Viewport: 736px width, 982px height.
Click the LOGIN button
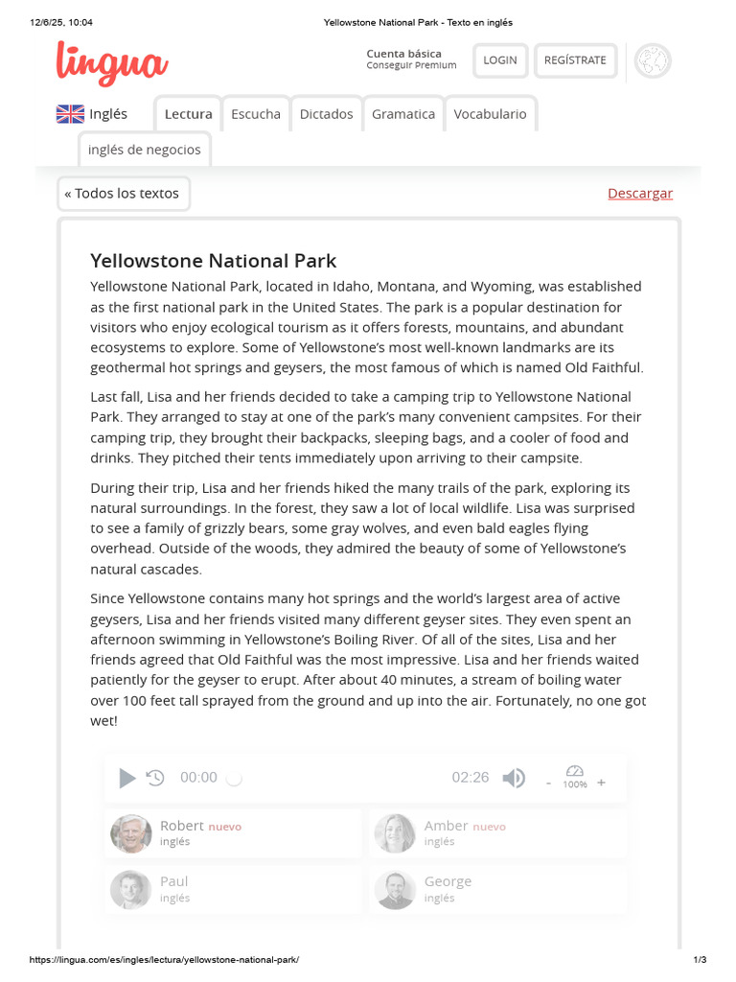pos(500,60)
